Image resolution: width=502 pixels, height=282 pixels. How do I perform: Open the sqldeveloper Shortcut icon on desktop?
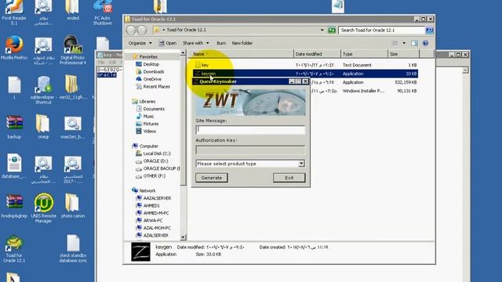point(44,90)
